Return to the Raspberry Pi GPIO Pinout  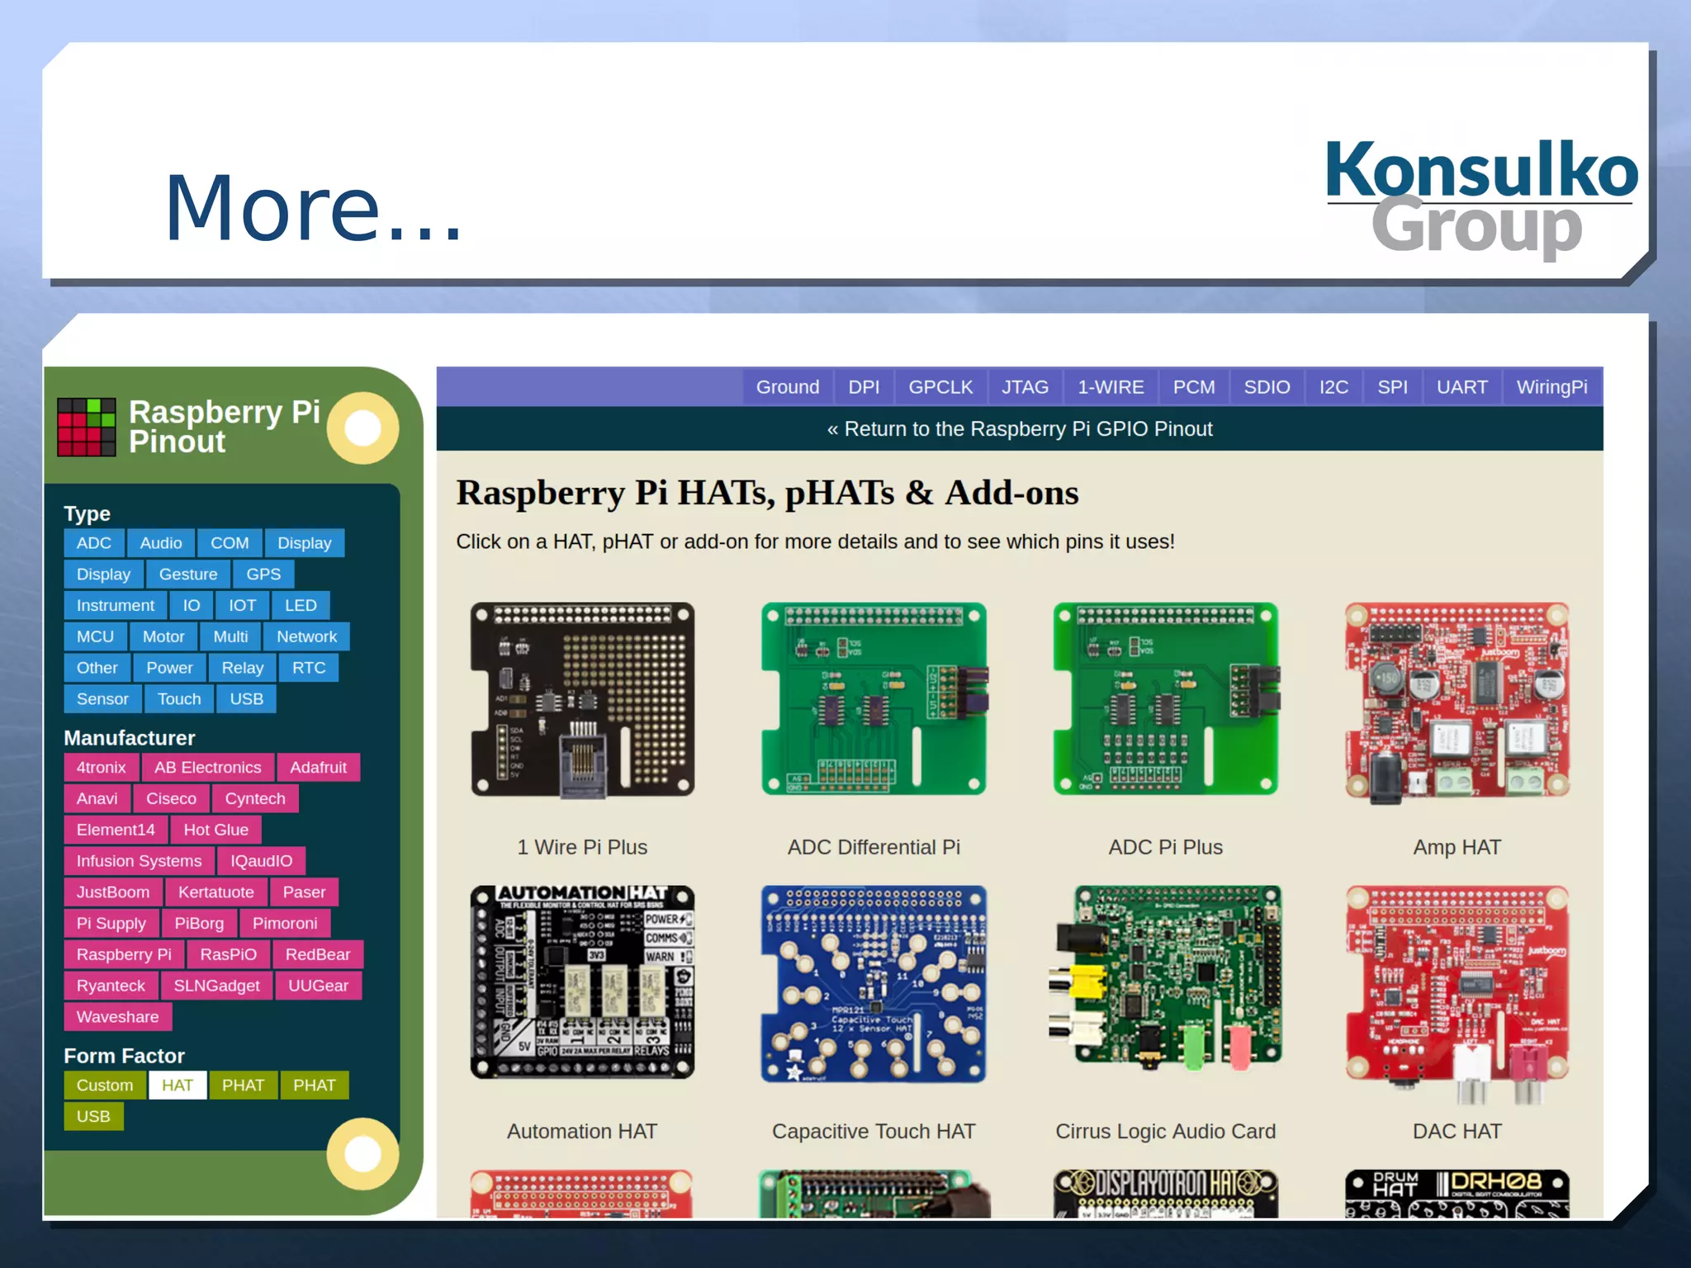[1020, 429]
